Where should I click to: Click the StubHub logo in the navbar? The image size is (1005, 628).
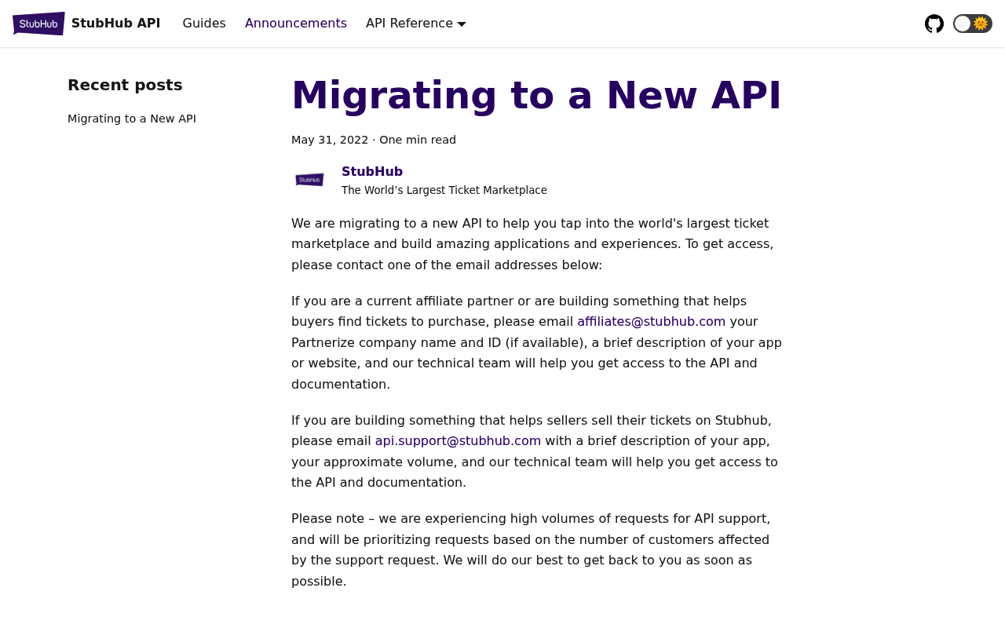click(38, 24)
